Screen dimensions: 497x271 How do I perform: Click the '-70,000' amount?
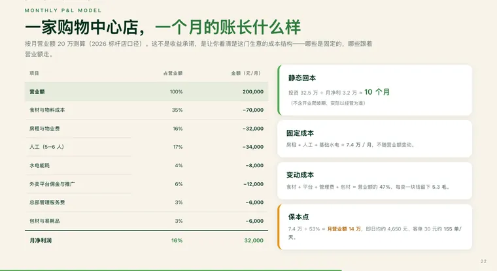click(x=253, y=110)
